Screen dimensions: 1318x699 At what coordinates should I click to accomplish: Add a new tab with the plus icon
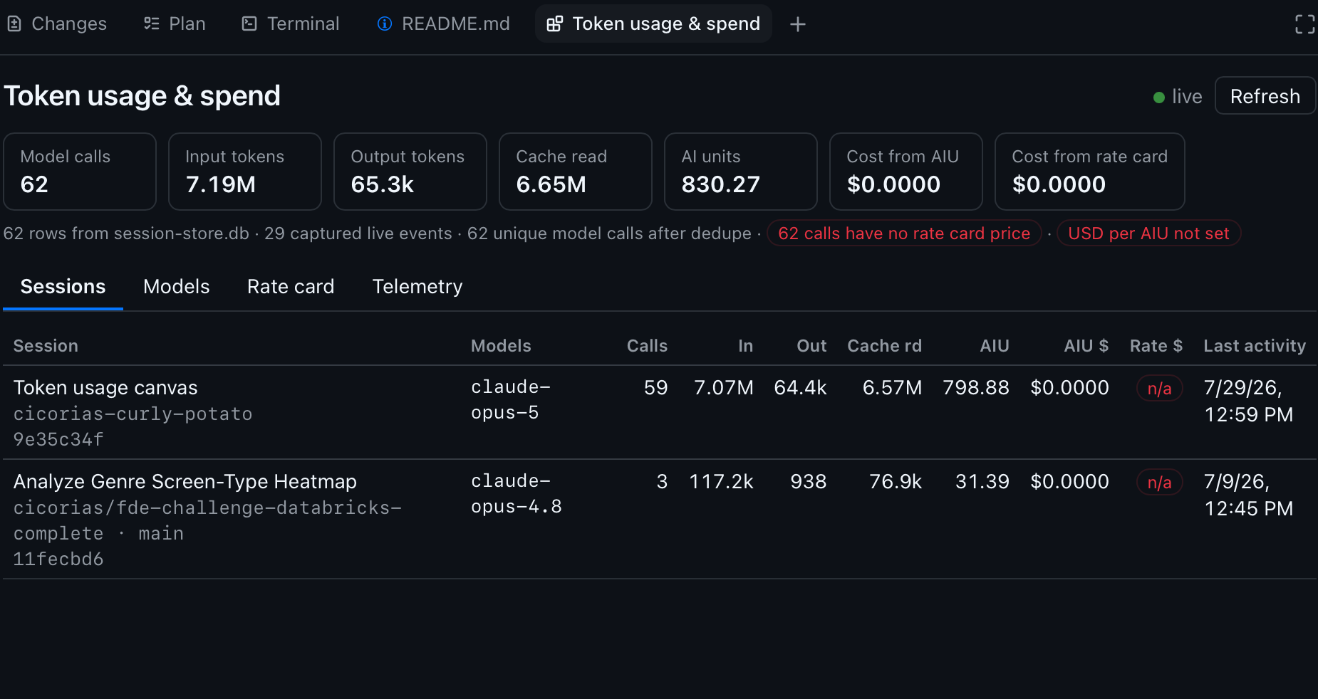pos(798,24)
